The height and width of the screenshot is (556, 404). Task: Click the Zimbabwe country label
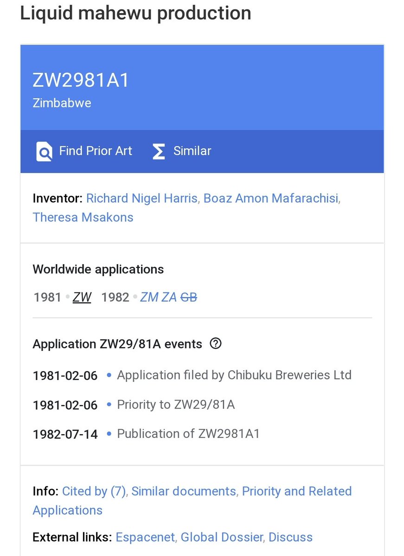62,103
